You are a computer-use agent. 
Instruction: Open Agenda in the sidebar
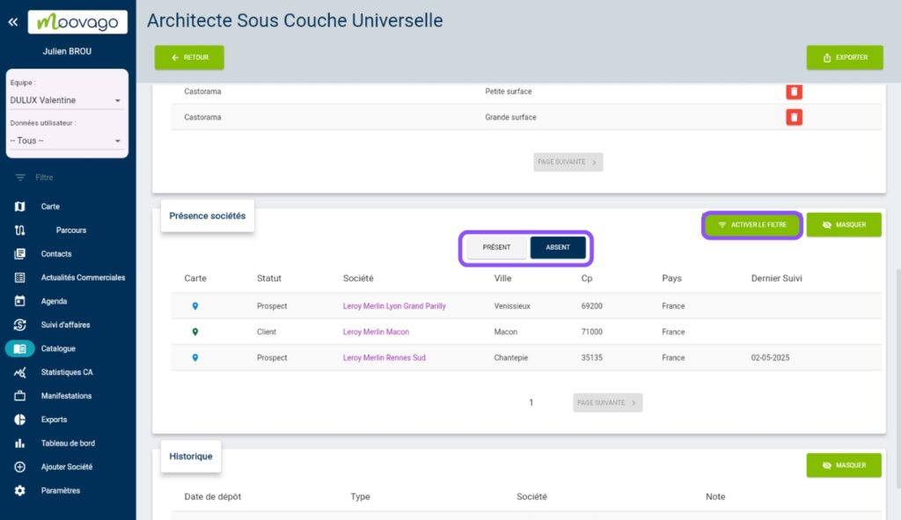[x=54, y=301]
